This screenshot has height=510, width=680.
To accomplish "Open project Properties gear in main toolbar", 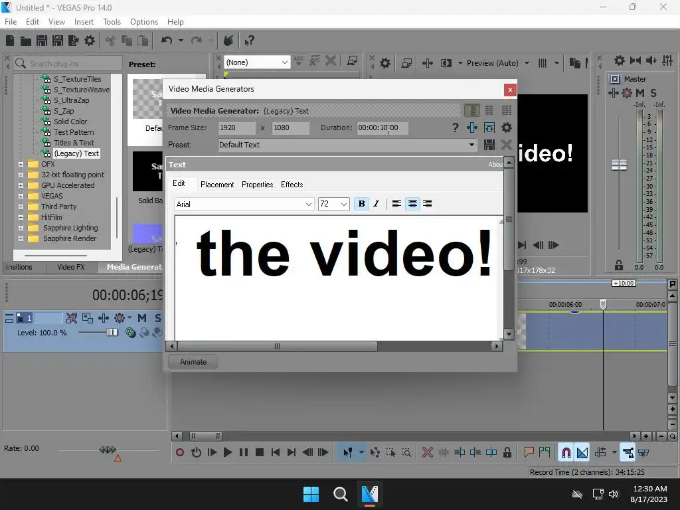I will pyautogui.click(x=90, y=41).
